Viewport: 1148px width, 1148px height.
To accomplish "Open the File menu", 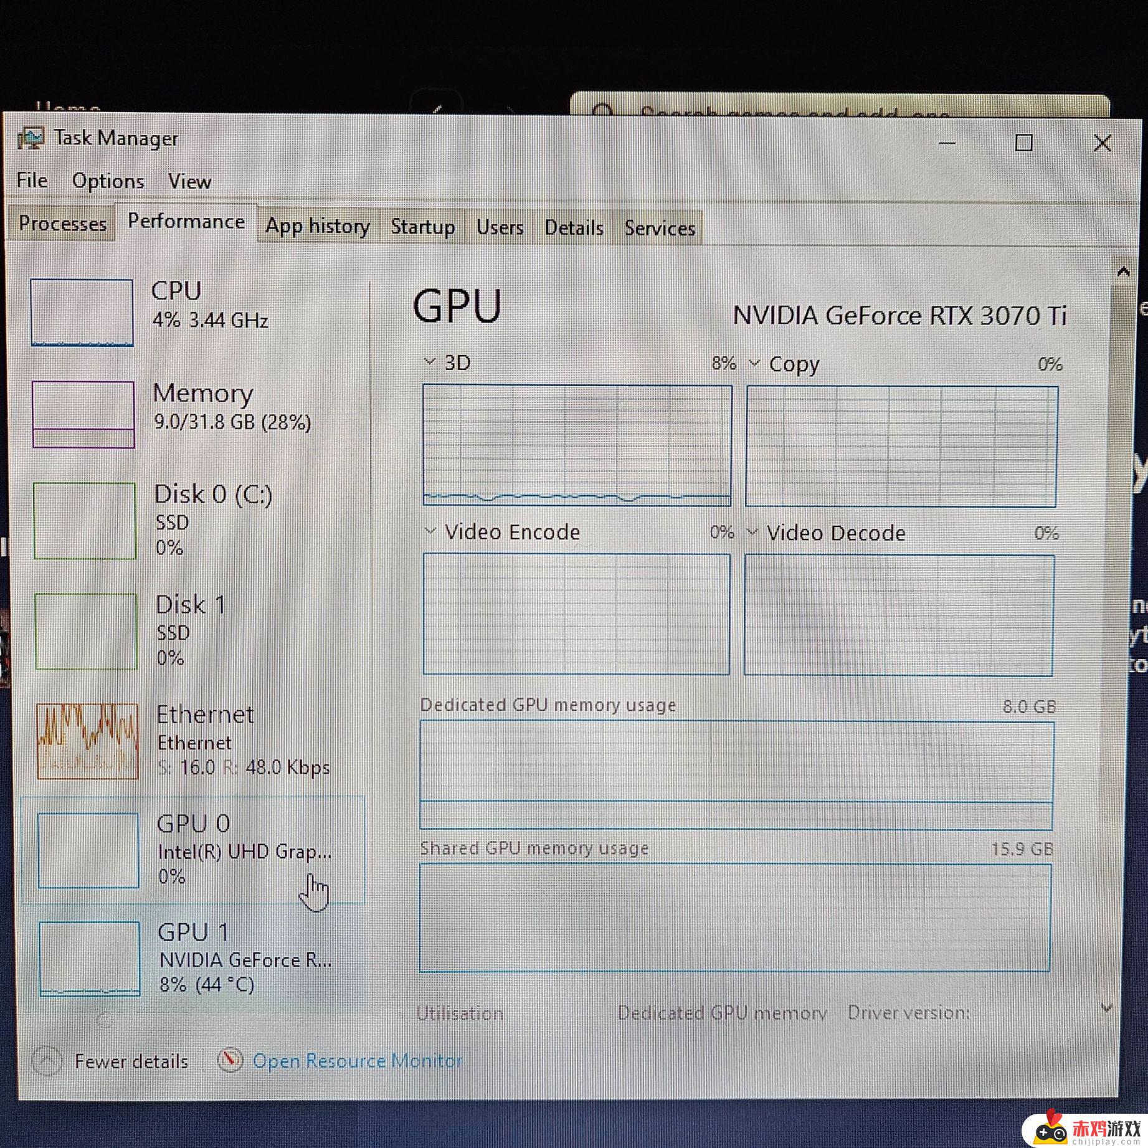I will click(x=32, y=180).
